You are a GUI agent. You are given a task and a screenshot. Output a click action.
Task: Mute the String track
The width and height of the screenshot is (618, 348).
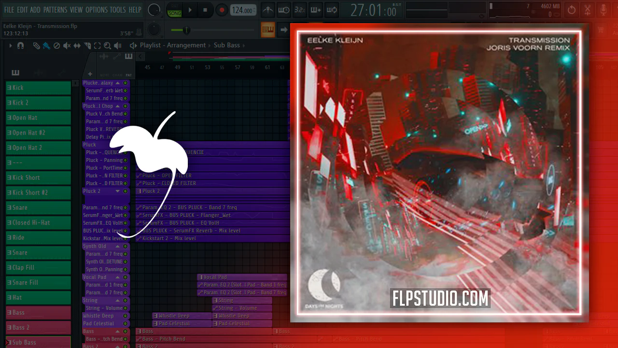pos(126,301)
